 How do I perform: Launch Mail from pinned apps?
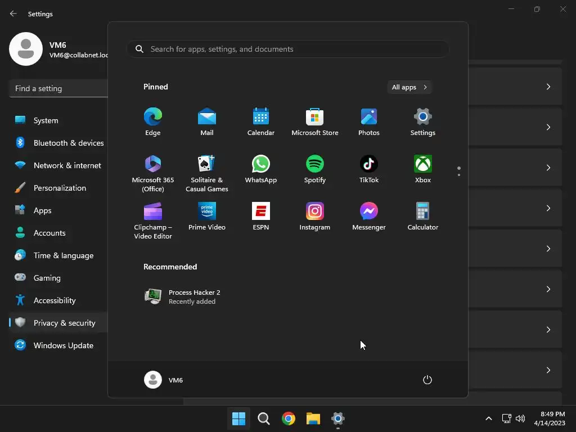207,122
